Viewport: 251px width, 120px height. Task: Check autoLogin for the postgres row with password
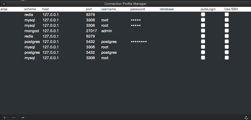(203, 42)
